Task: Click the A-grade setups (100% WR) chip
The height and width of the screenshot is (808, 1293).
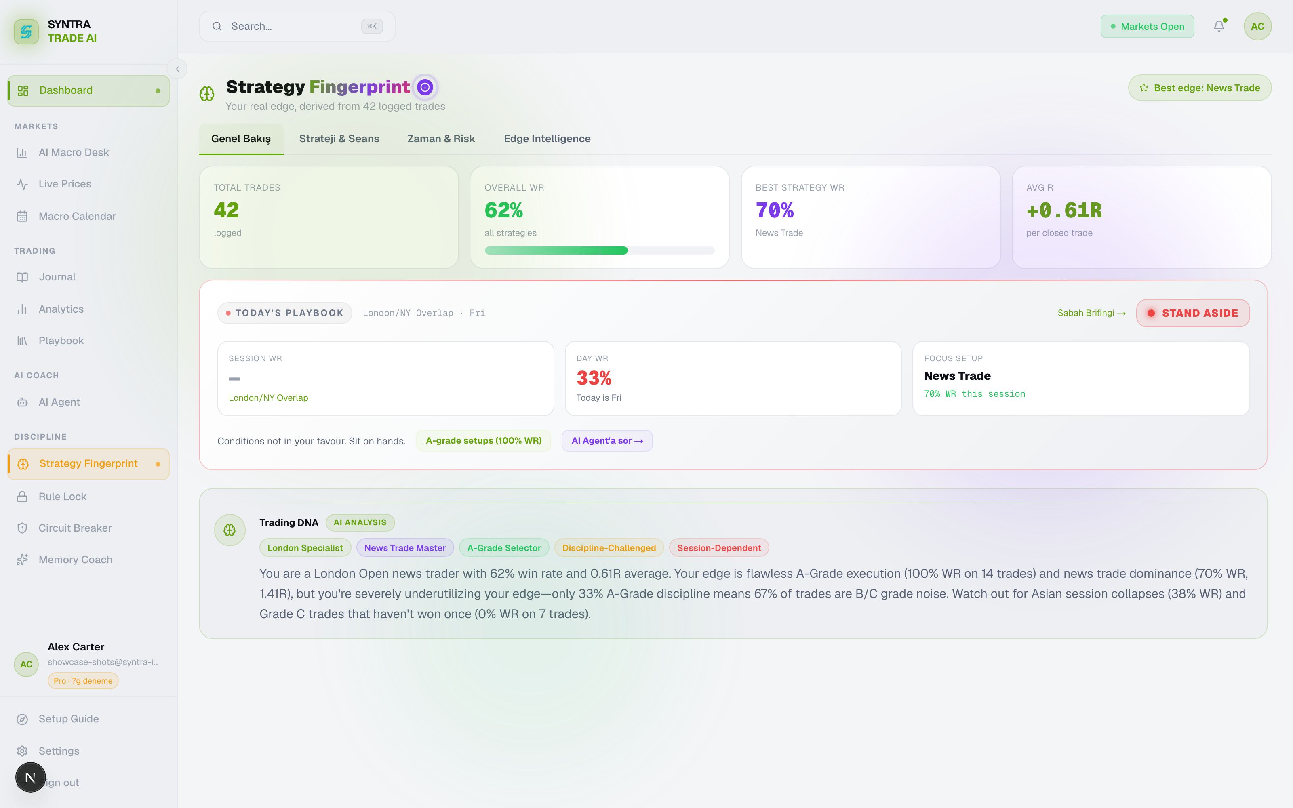Action: click(484, 441)
